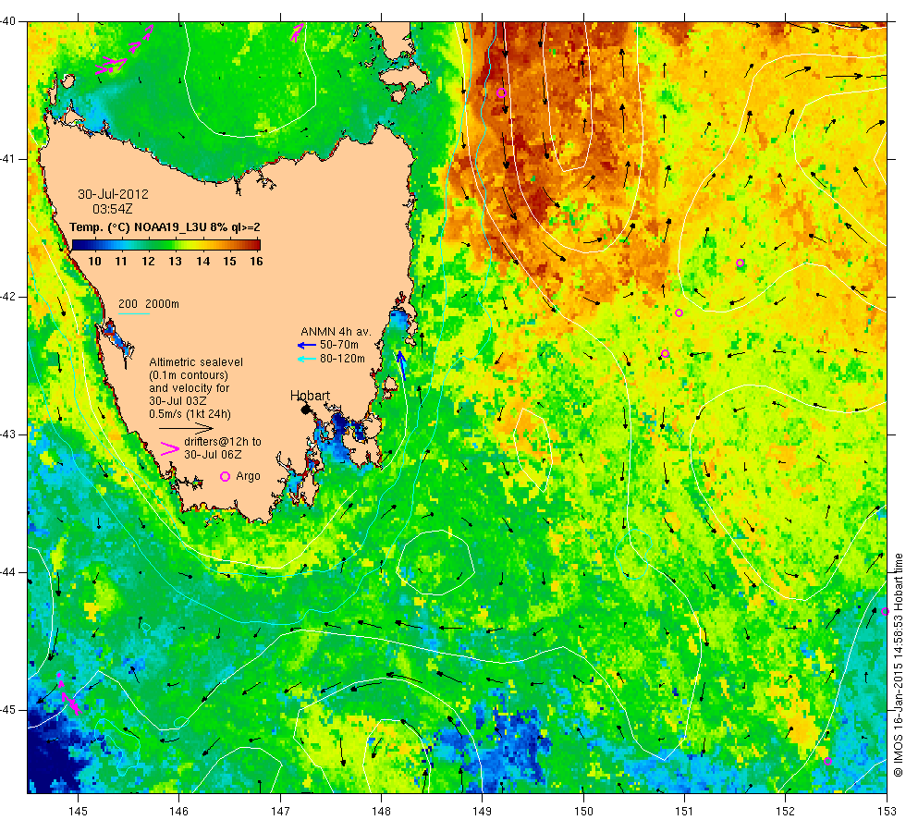
Task: Click the 12 tick label on color bar
Action: pyautogui.click(x=149, y=261)
